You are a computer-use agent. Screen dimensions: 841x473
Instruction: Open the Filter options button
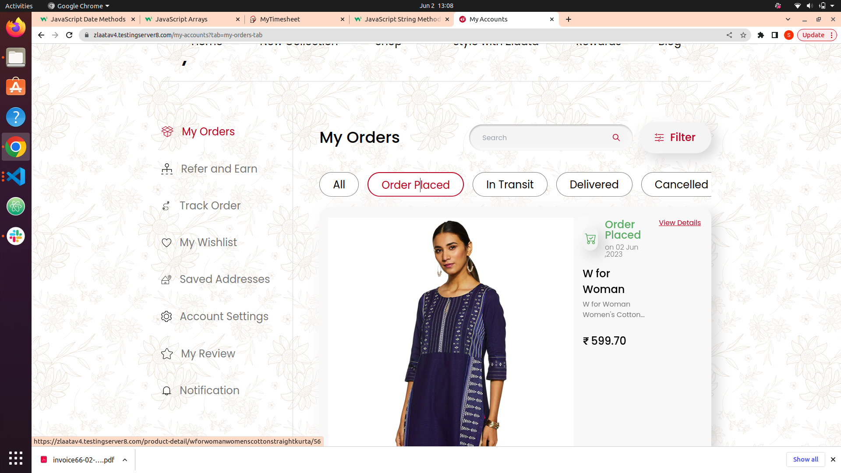click(x=675, y=138)
